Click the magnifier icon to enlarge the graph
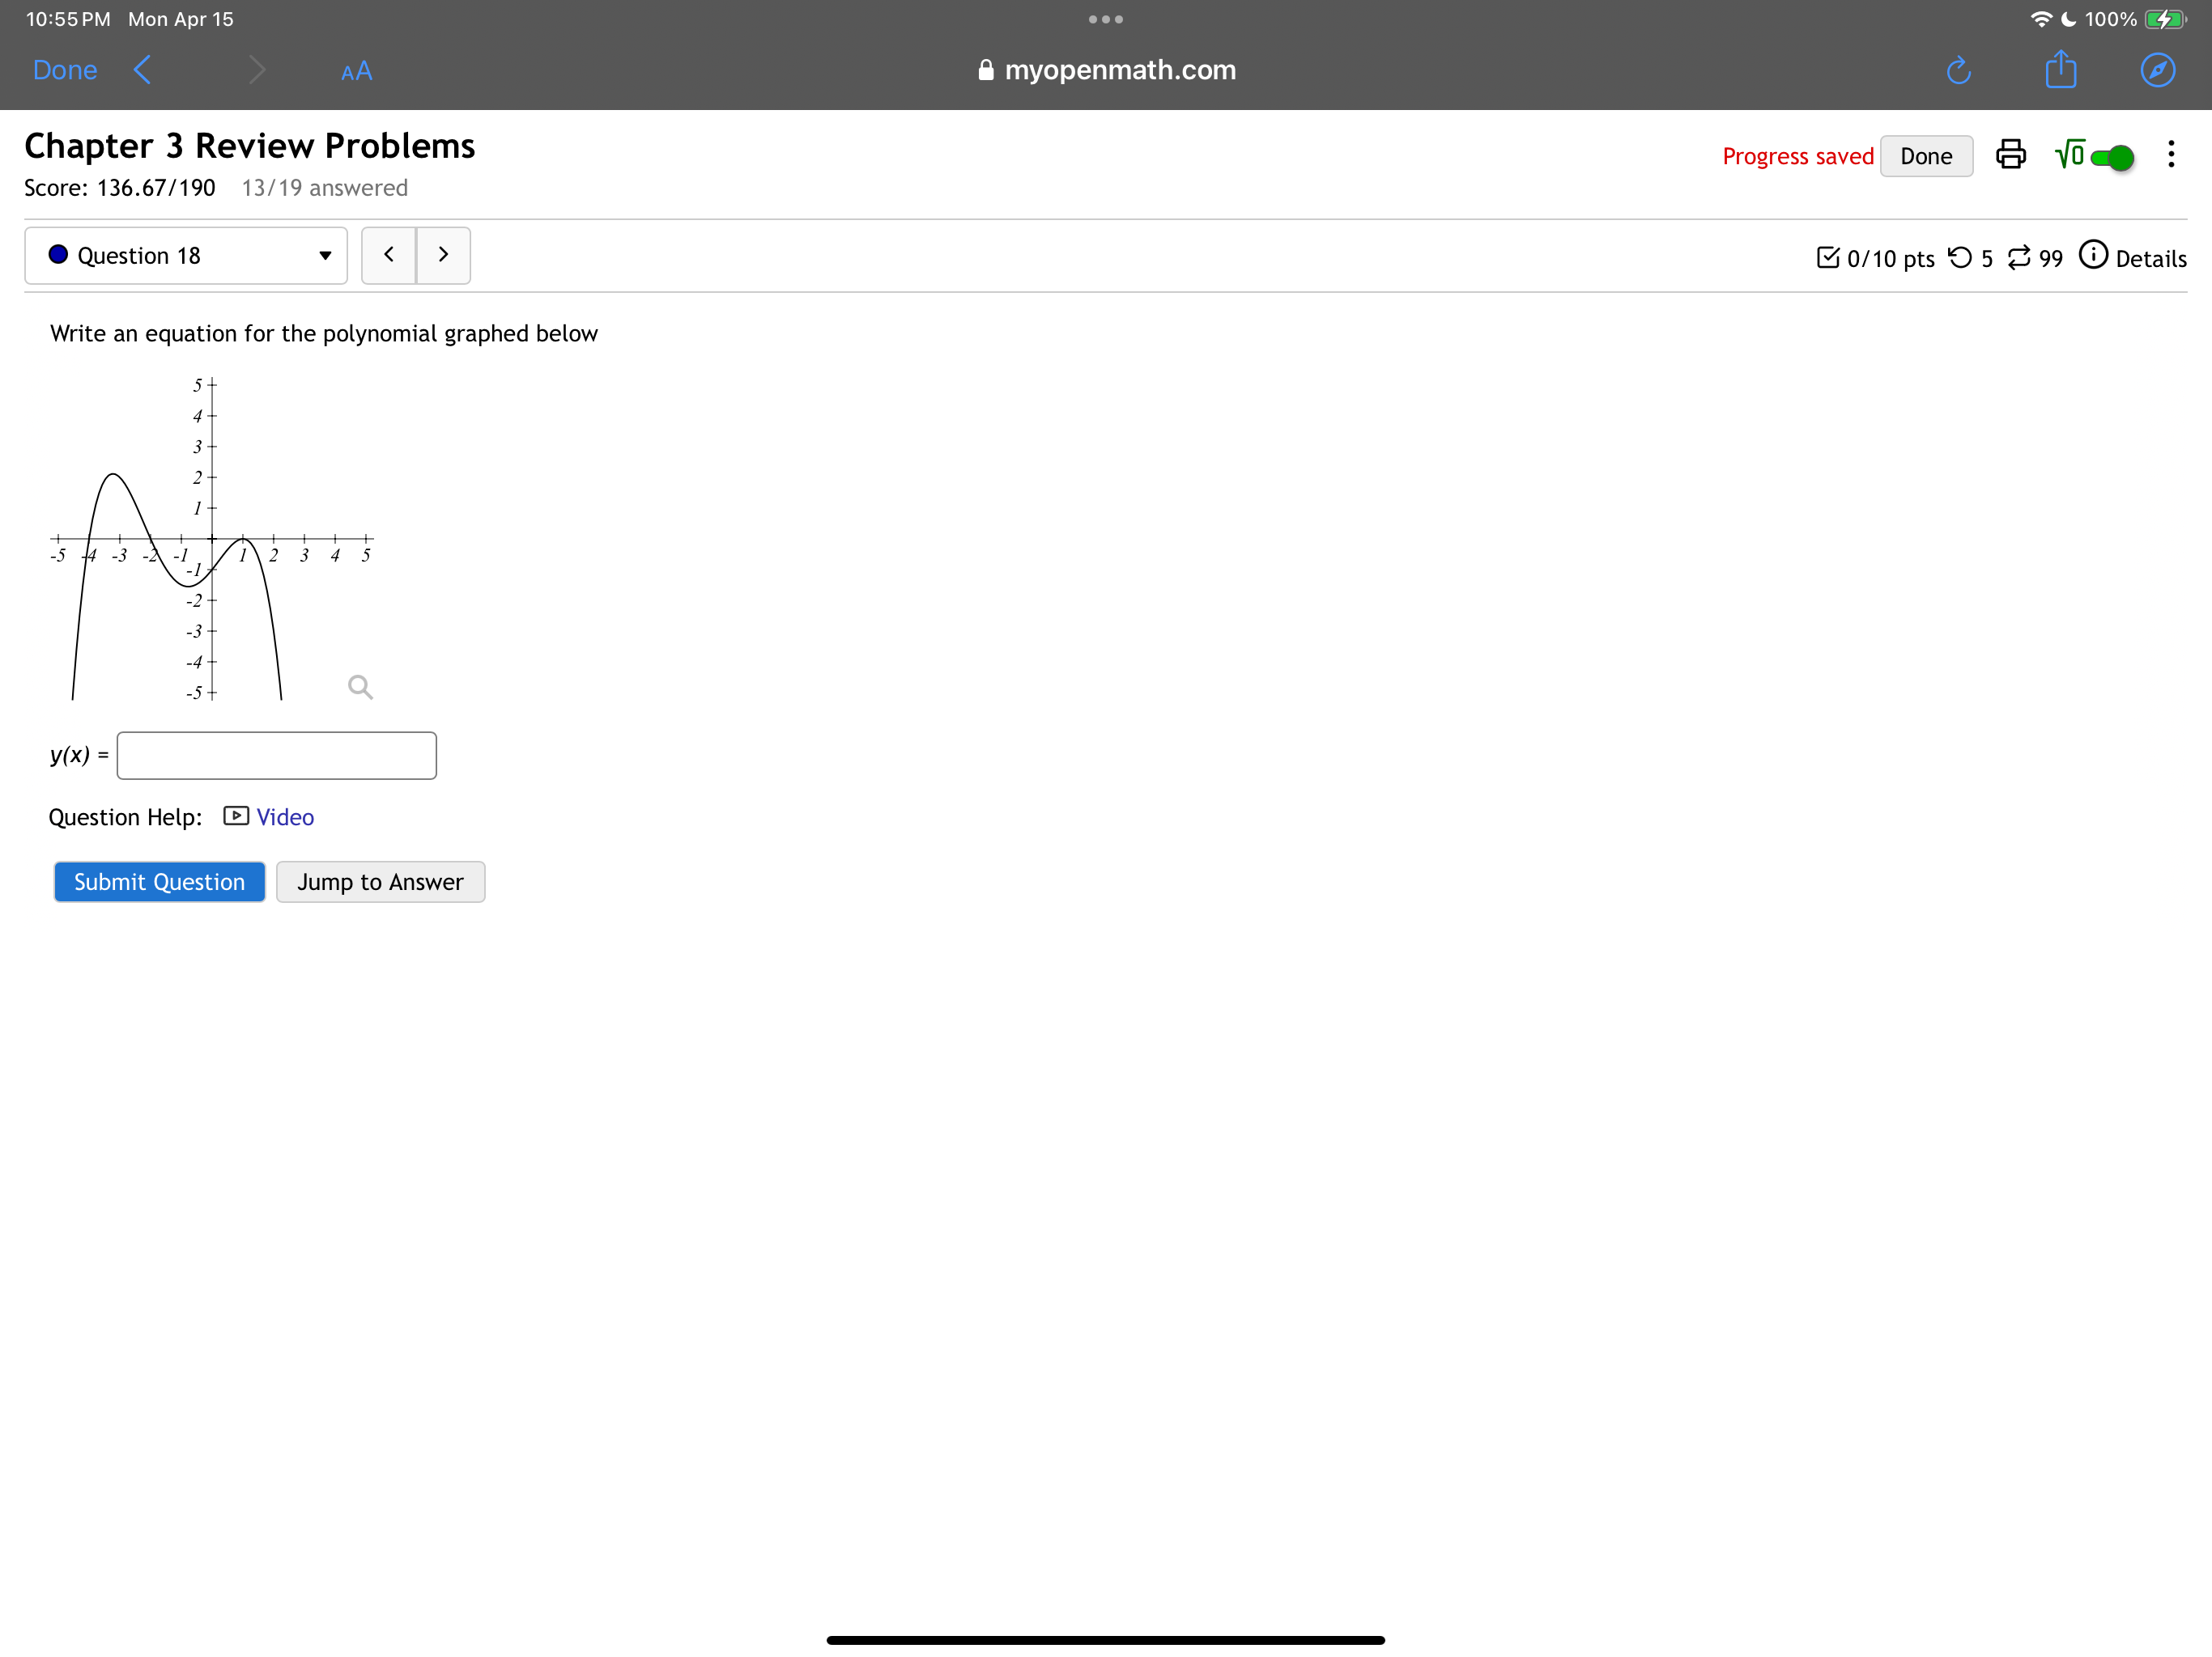 [x=360, y=687]
